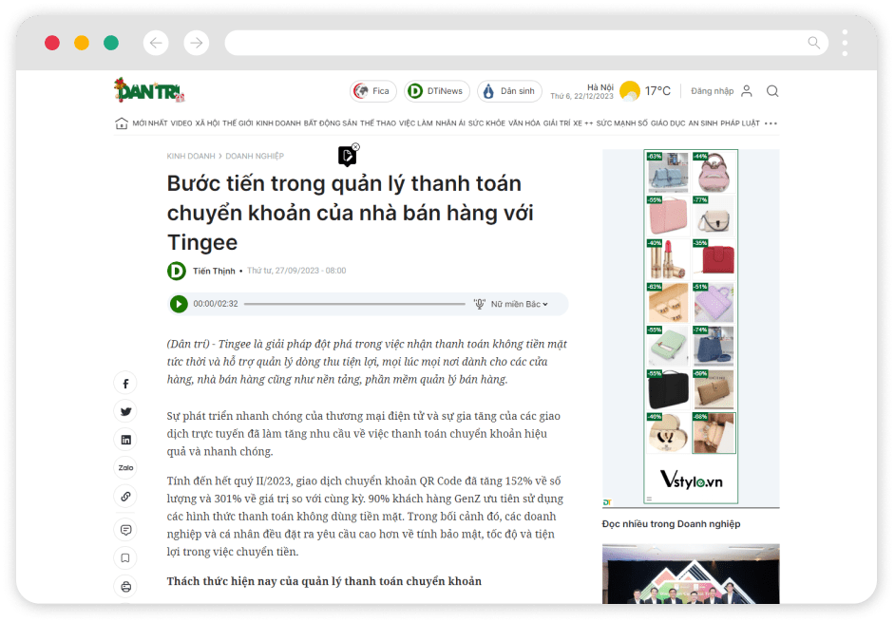Print the article using printer icon

tap(125, 586)
